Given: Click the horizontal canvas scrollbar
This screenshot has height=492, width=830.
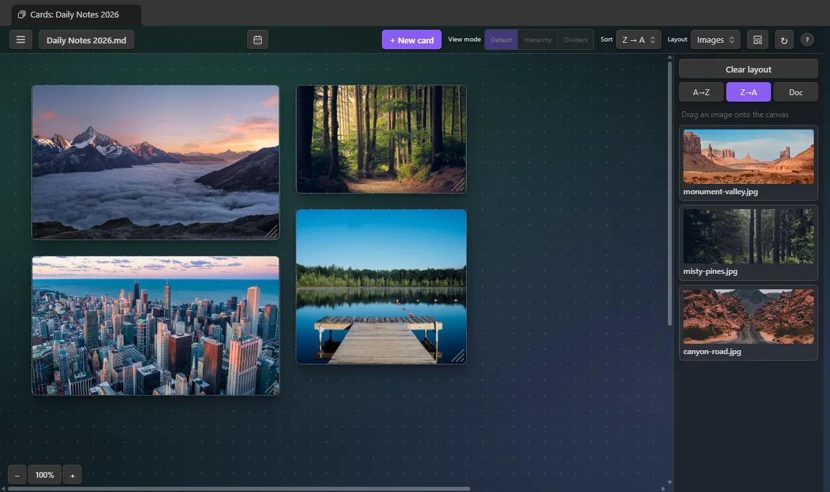Looking at the screenshot, I should [x=239, y=489].
